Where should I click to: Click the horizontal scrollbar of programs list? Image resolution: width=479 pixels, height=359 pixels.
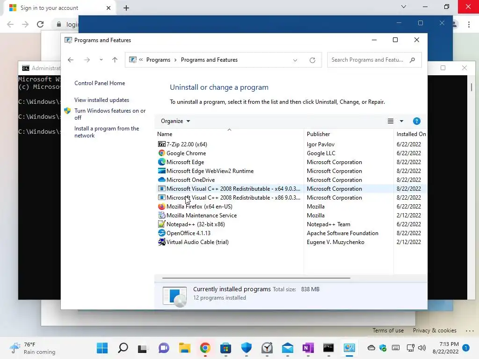tap(256, 278)
